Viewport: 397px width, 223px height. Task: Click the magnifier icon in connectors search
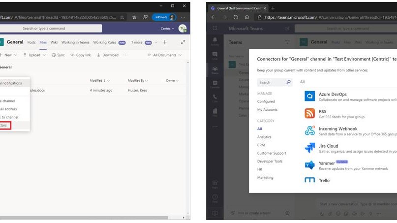[x=288, y=82]
